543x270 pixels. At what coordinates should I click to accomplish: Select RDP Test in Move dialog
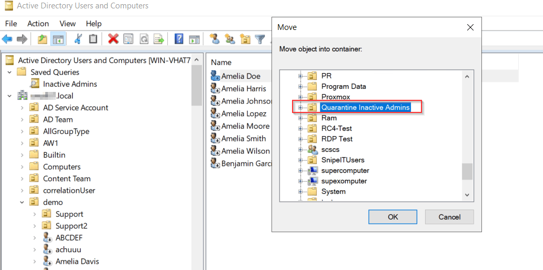[x=337, y=139]
